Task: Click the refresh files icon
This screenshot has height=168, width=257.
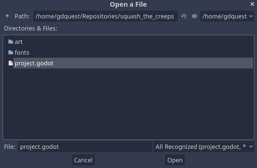Action: pos(184,16)
